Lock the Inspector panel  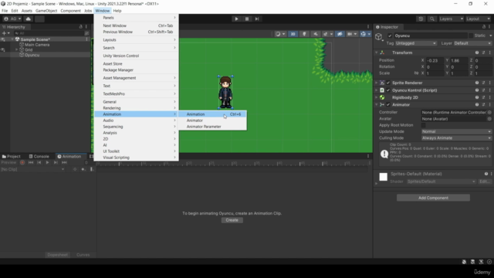pos(484,27)
